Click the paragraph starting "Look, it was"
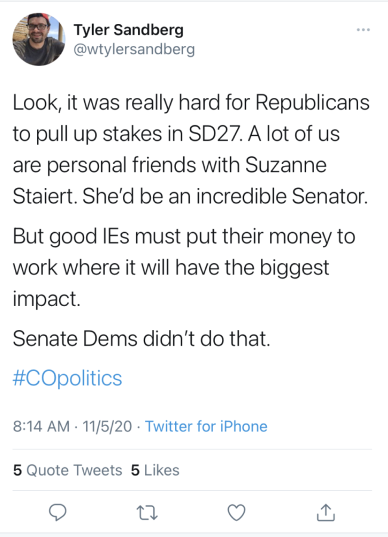This screenshot has width=388, height=537. 191,150
